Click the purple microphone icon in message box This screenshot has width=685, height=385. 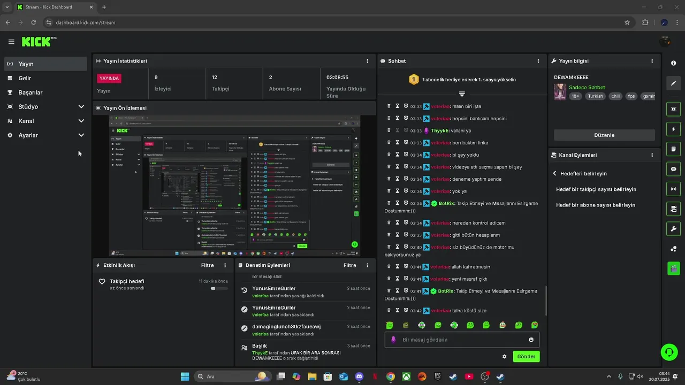coord(394,340)
